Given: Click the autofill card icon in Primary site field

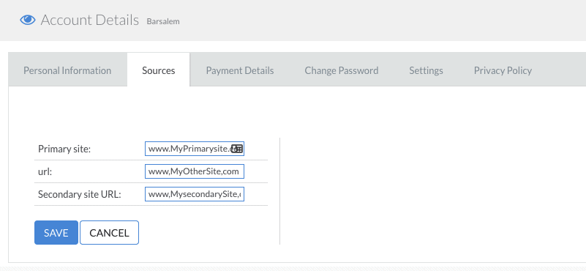Looking at the screenshot, I should point(237,149).
